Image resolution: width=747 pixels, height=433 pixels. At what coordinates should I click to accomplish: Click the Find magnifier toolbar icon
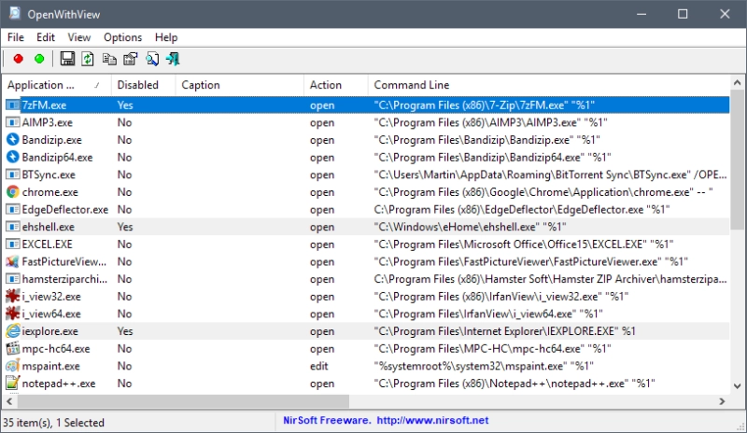[152, 59]
